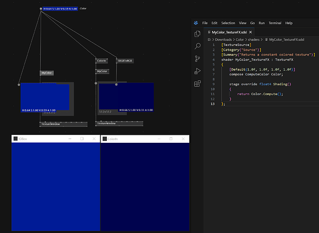
Task: Click the VS Code logo icon
Action: click(x=196, y=23)
